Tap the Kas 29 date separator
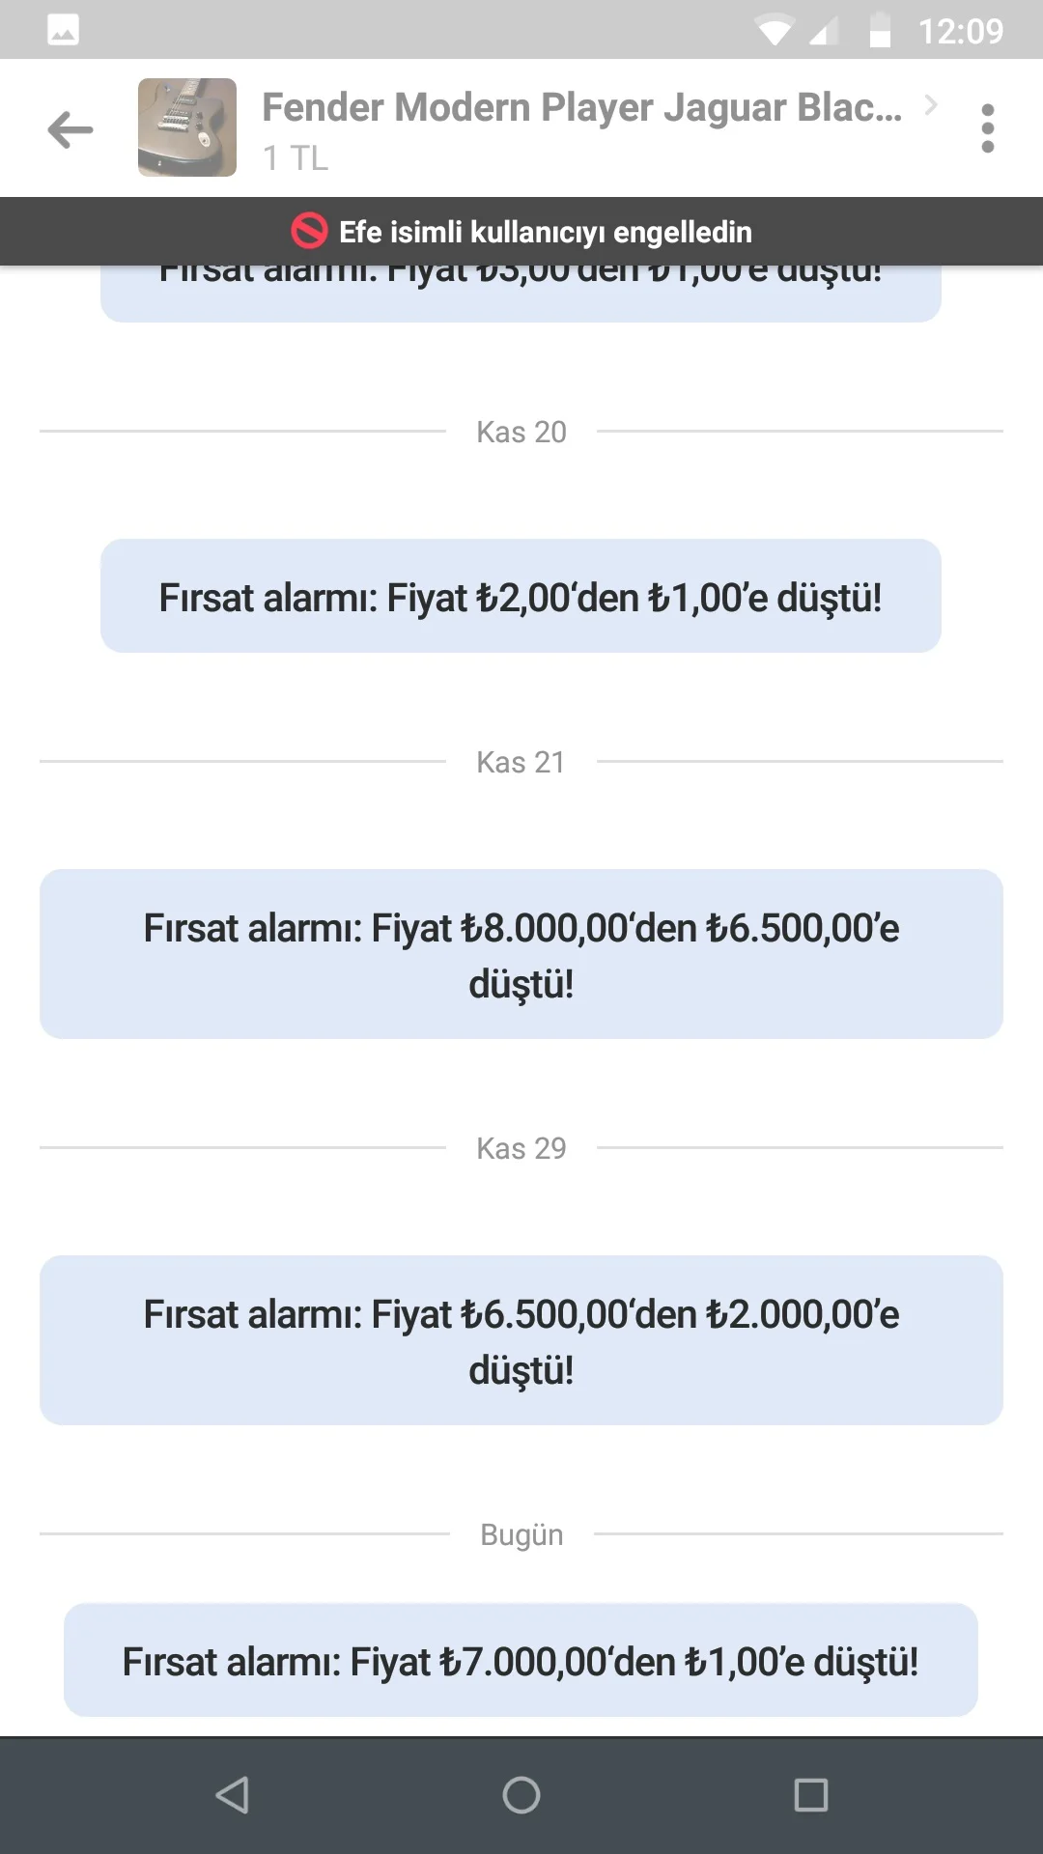 tap(521, 1148)
